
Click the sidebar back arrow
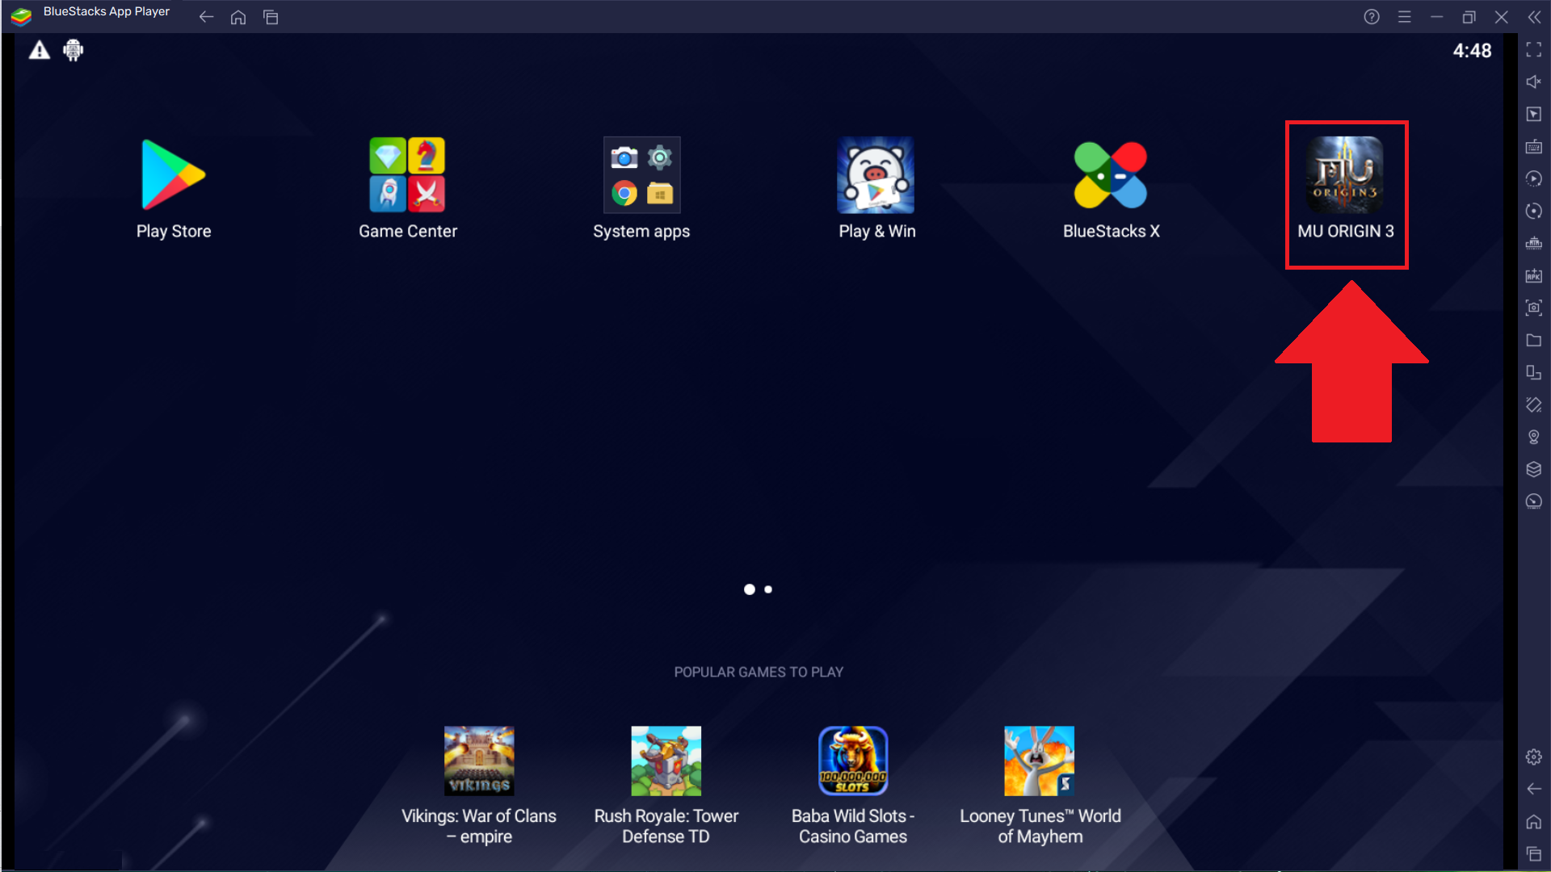click(x=1534, y=789)
